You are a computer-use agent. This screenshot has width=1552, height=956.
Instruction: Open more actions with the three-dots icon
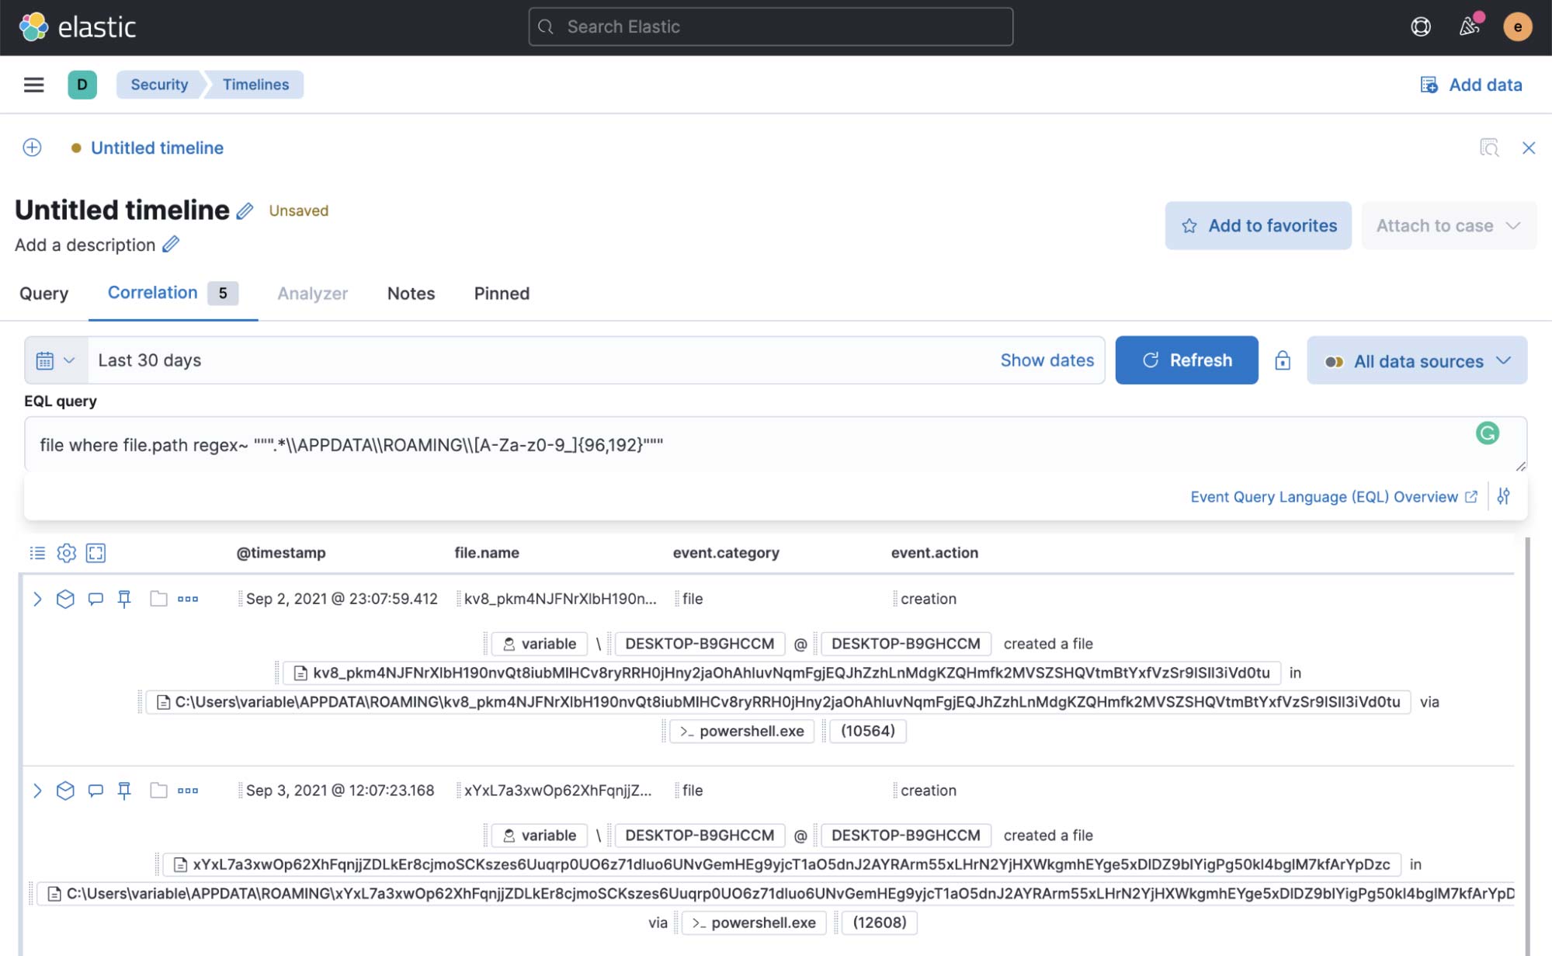coord(187,599)
